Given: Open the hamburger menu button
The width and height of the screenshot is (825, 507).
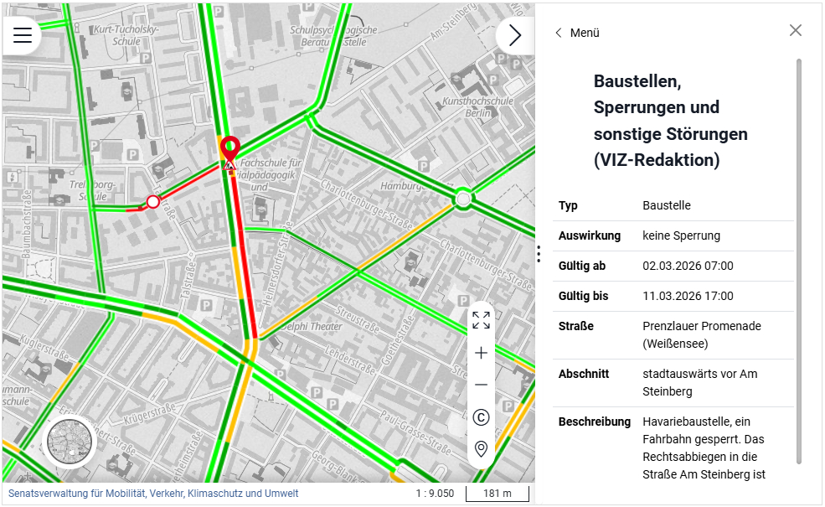Looking at the screenshot, I should click(x=23, y=35).
